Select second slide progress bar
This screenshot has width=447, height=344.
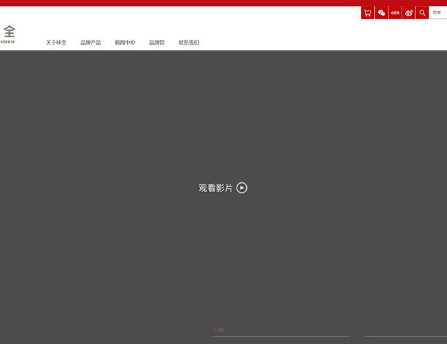coord(406,336)
